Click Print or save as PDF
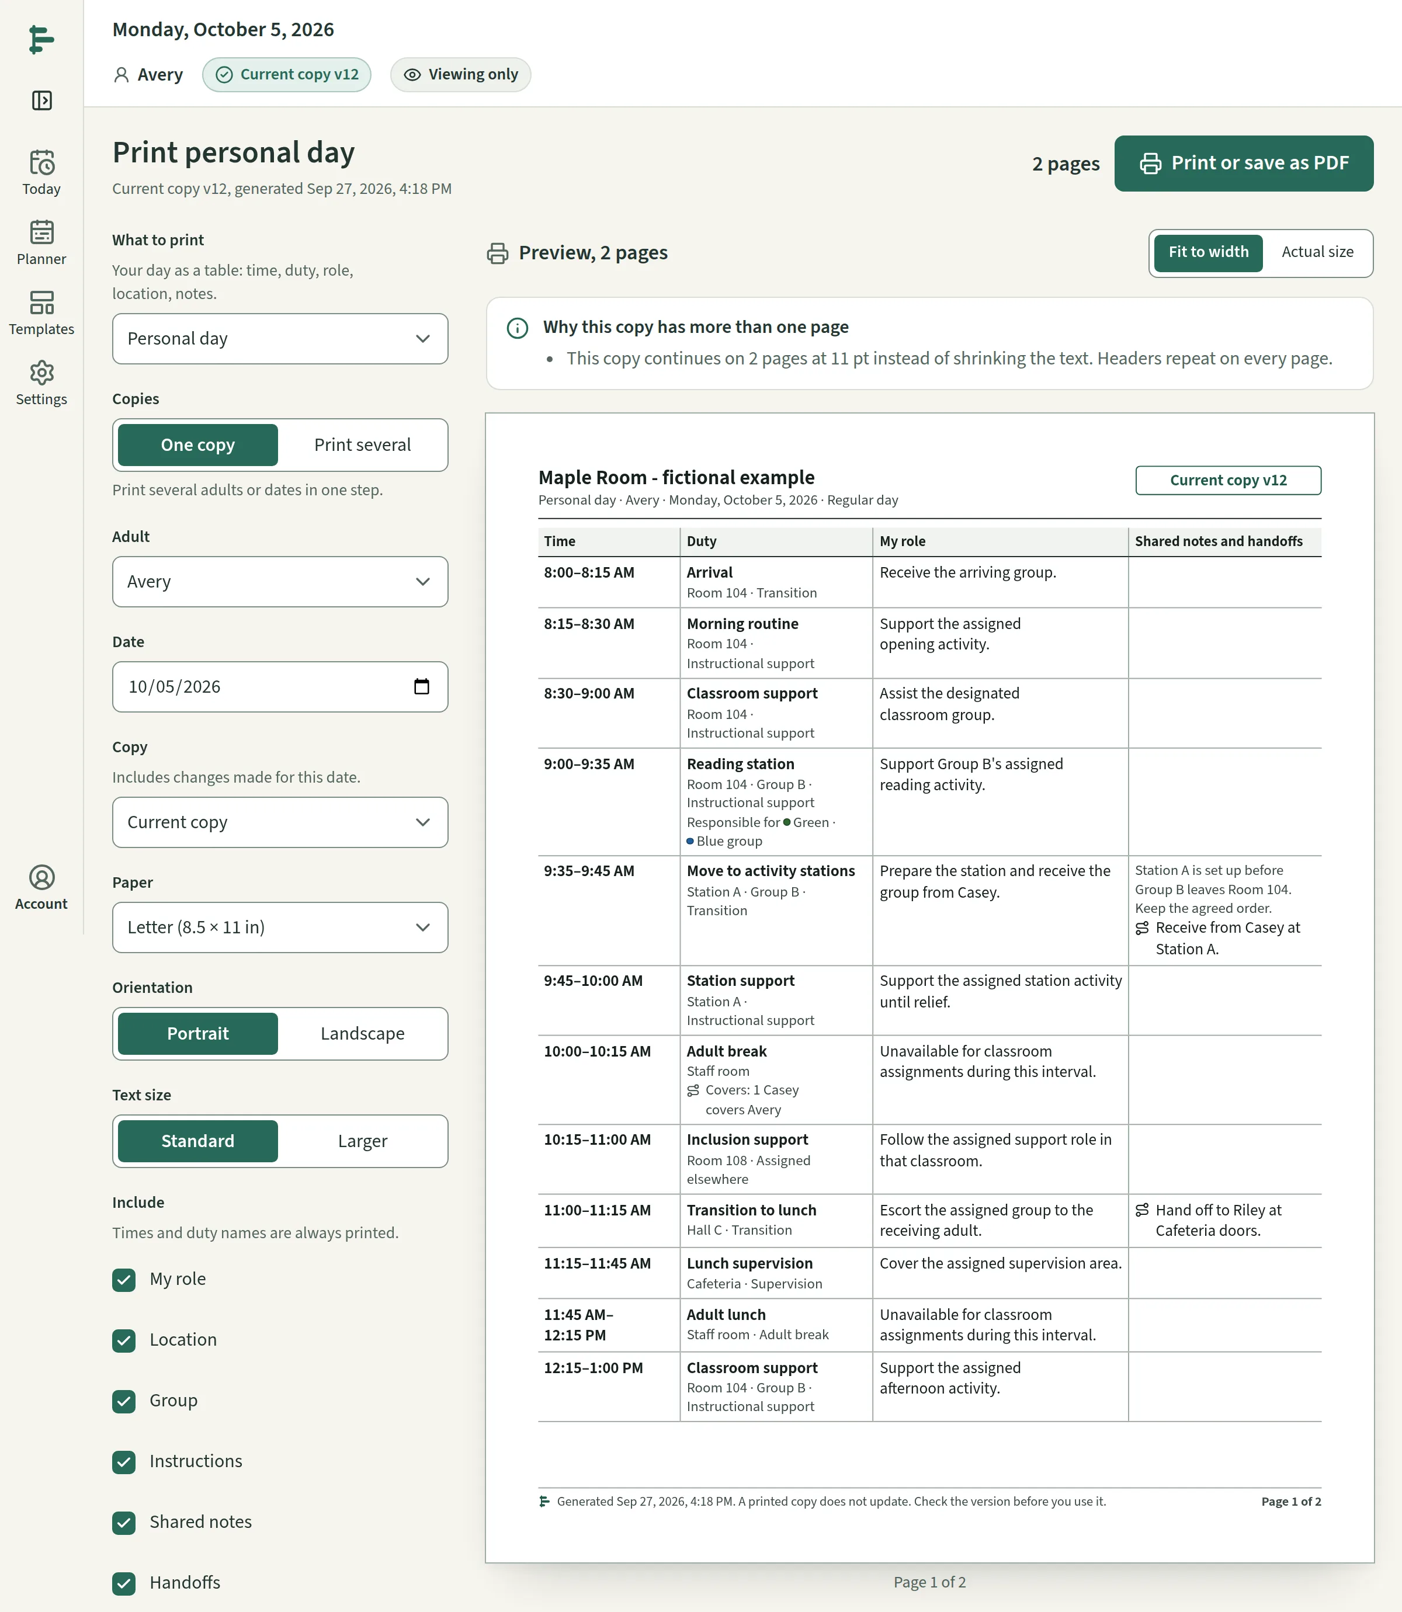Image resolution: width=1402 pixels, height=1612 pixels. [1243, 164]
